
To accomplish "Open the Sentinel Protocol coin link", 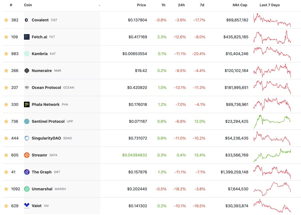I will tap(48, 121).
